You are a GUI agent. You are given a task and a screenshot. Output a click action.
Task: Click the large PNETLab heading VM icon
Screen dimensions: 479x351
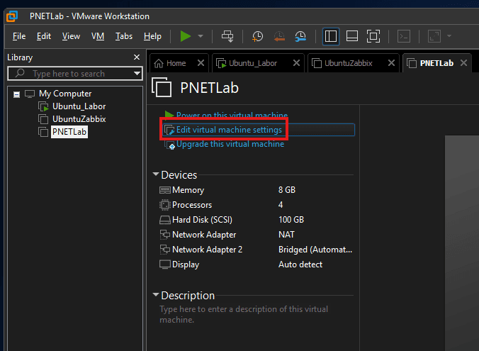pos(162,87)
